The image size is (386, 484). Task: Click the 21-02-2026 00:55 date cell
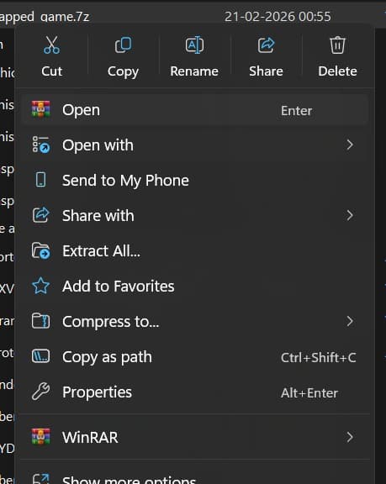278,16
